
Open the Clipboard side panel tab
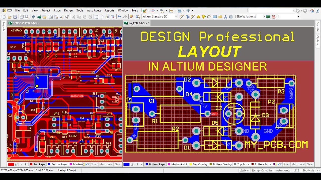point(317,41)
